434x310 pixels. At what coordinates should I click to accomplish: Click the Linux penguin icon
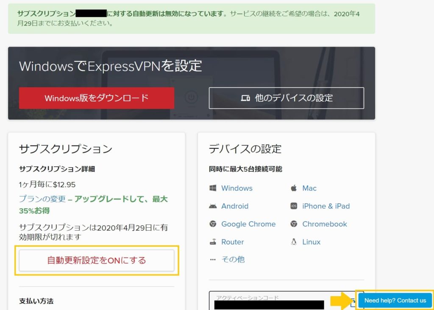point(294,242)
